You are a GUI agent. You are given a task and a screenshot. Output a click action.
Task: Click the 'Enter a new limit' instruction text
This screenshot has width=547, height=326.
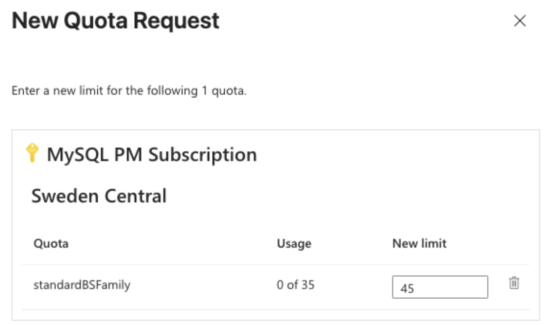click(x=129, y=91)
